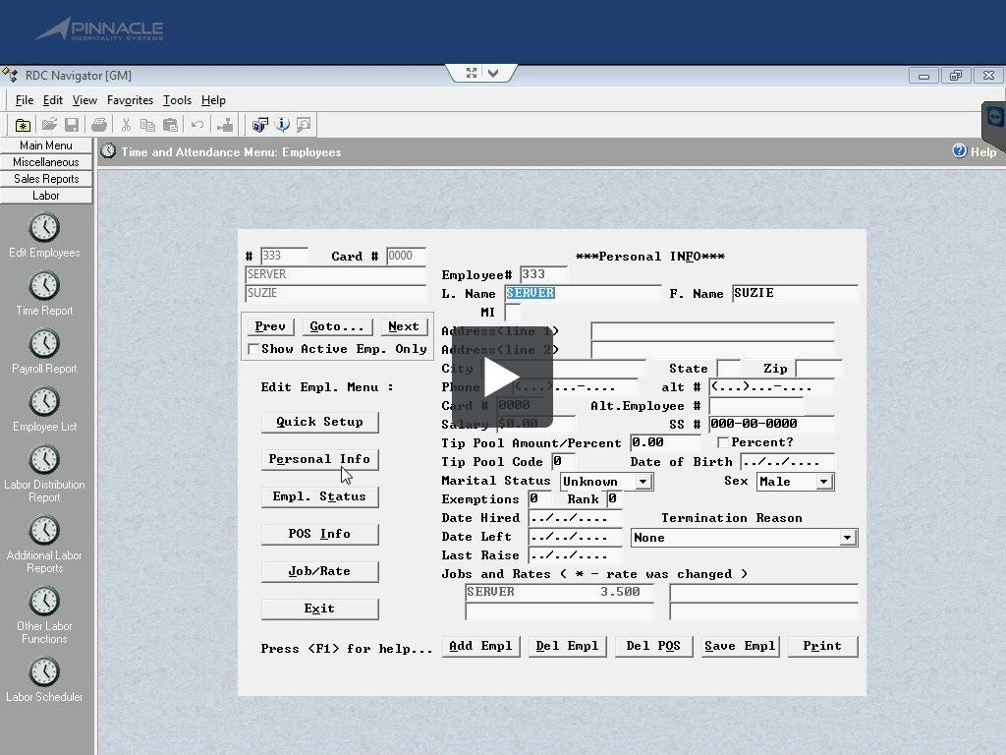
Task: Open the Favorites menu
Action: tap(130, 99)
